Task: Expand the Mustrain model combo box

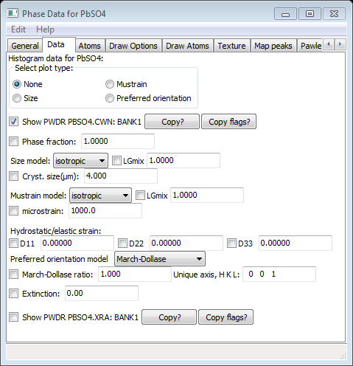Action: click(x=100, y=196)
